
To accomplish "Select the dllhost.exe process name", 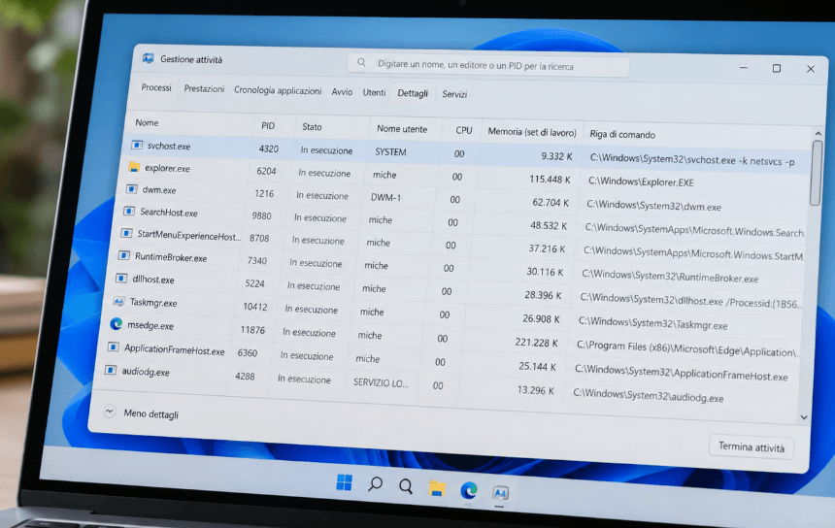I will click(x=153, y=280).
